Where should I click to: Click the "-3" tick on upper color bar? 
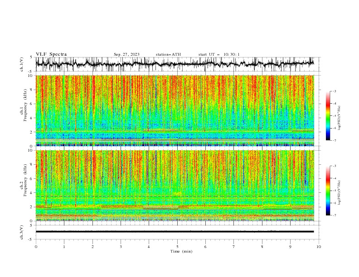[x=335, y=91]
